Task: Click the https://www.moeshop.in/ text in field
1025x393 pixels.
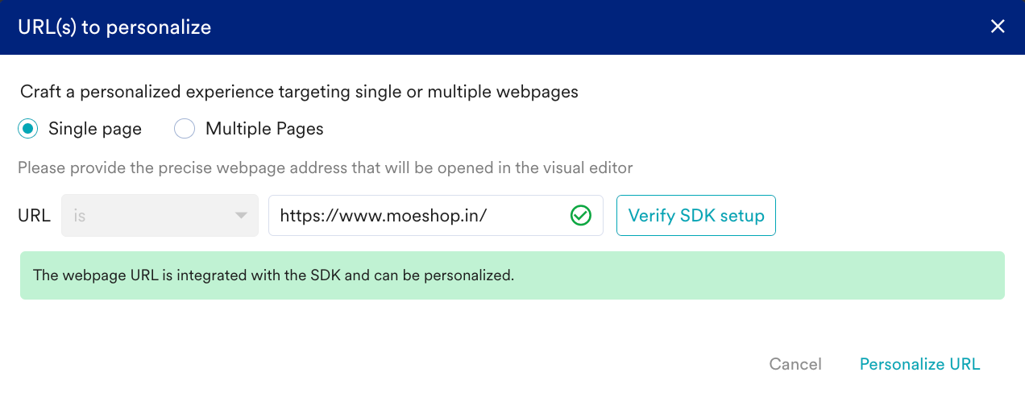Action: click(x=384, y=216)
